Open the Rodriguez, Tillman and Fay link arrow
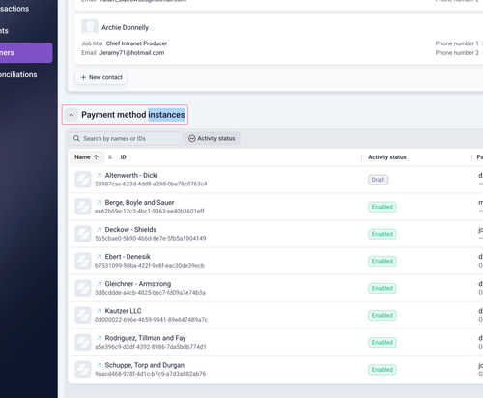Viewport: 483px width, 398px height. click(x=99, y=338)
